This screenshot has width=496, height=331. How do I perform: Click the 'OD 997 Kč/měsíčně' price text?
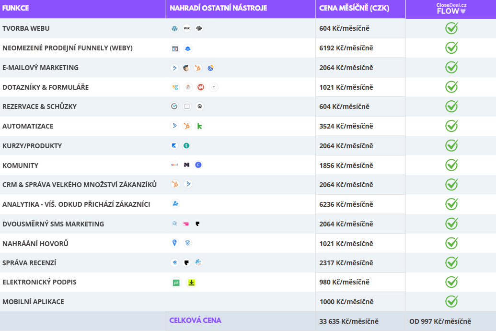440,321
